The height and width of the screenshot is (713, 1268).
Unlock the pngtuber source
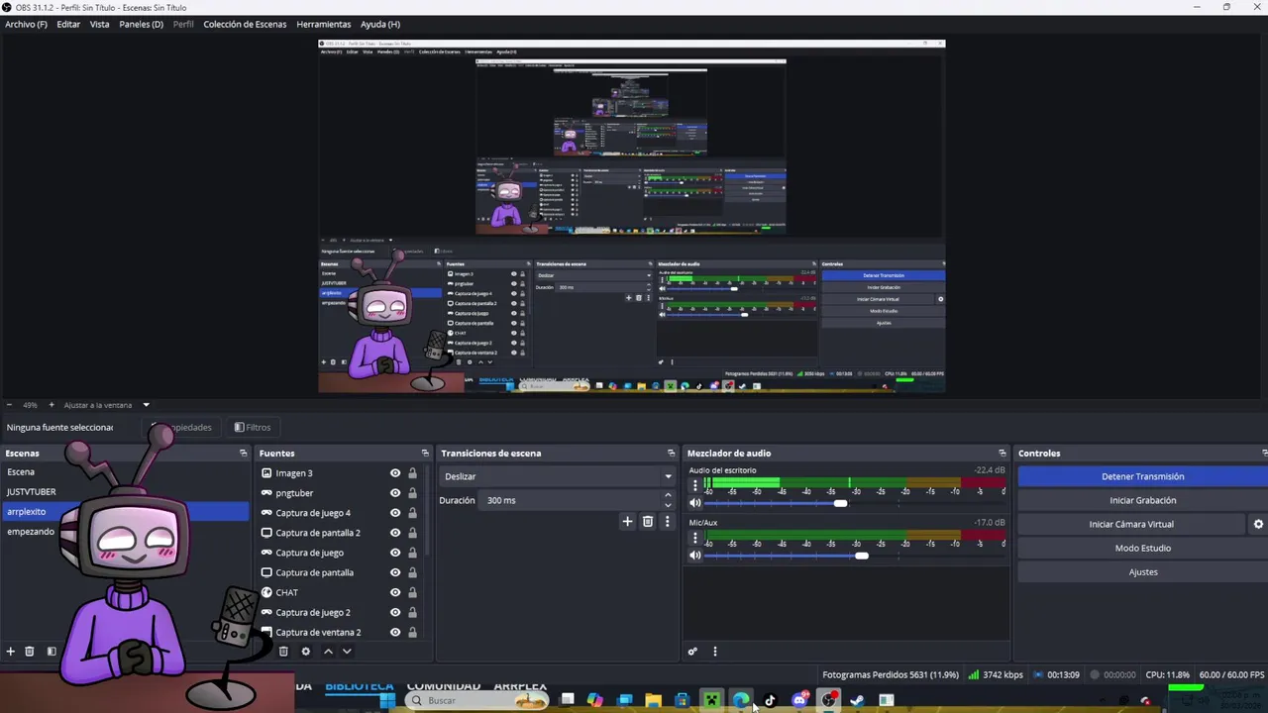click(412, 493)
